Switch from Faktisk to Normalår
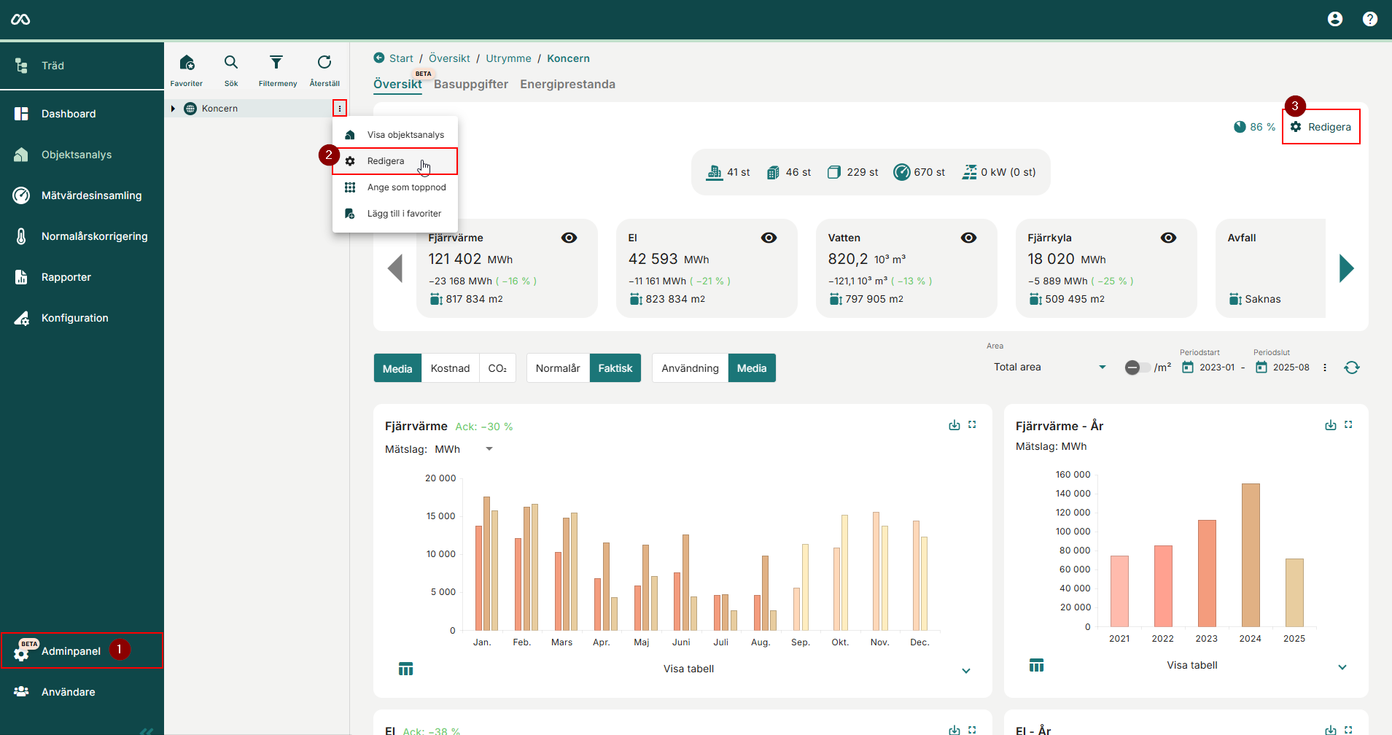 (x=556, y=367)
